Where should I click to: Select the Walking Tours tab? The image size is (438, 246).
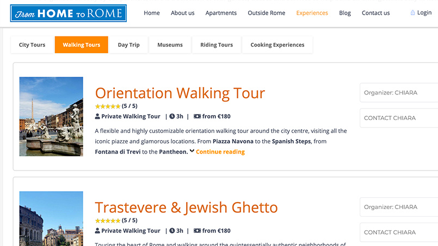click(81, 45)
